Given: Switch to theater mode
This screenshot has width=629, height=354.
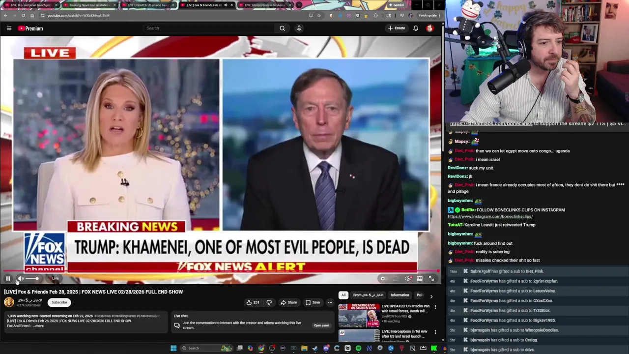Looking at the screenshot, I should (420, 279).
